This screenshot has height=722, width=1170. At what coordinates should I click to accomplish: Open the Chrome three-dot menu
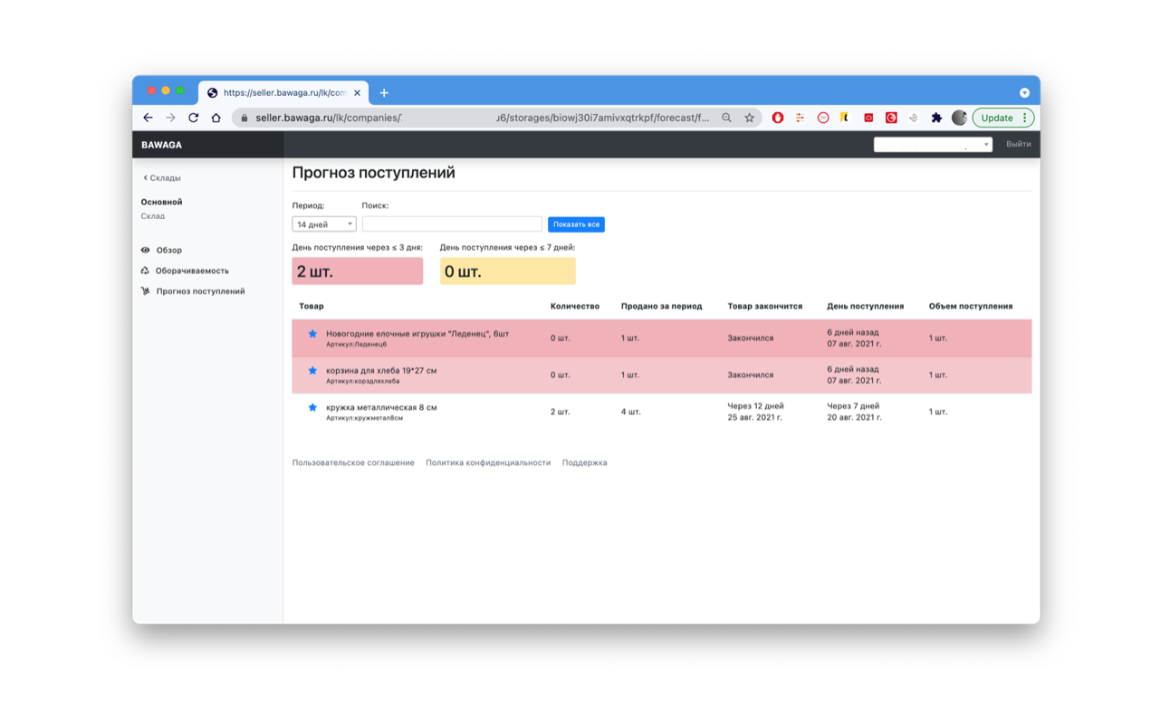pyautogui.click(x=1025, y=118)
